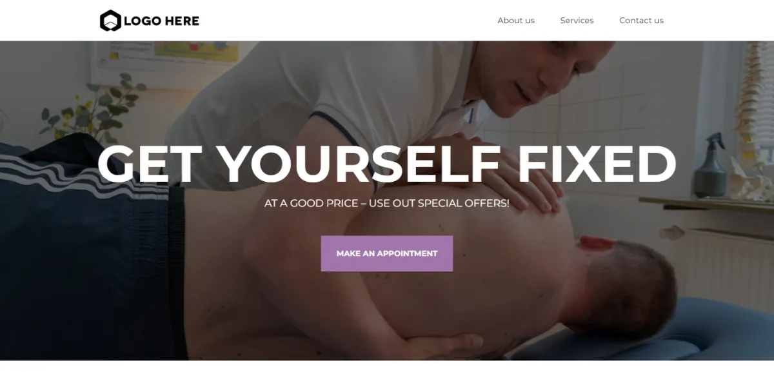Click the empty header area beside the logo
774x372 pixels.
(x=348, y=21)
